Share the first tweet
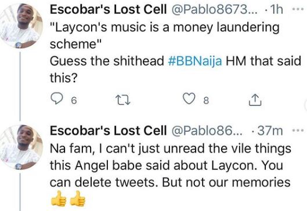Viewport: 307px width, 211px height. click(x=255, y=100)
